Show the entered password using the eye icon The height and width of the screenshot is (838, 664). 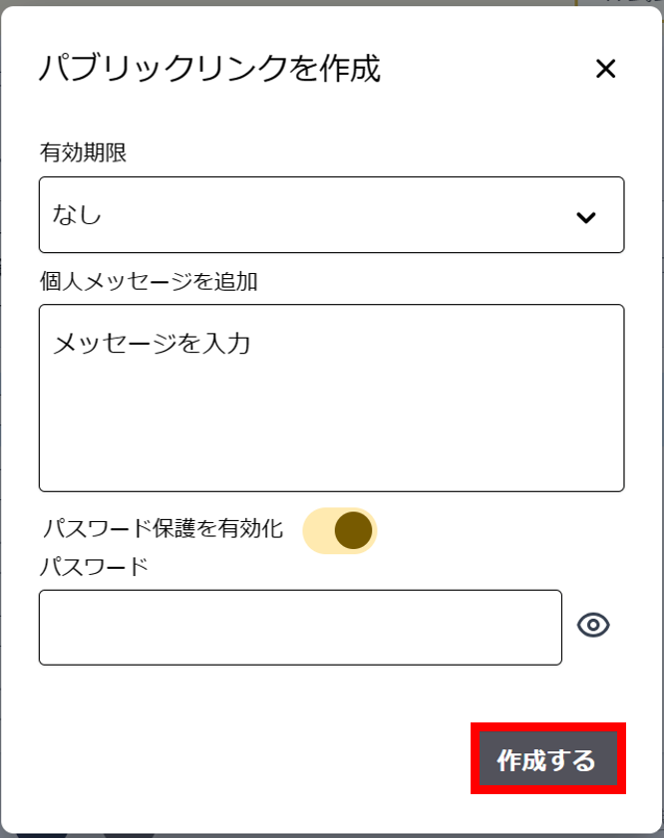pyautogui.click(x=595, y=626)
